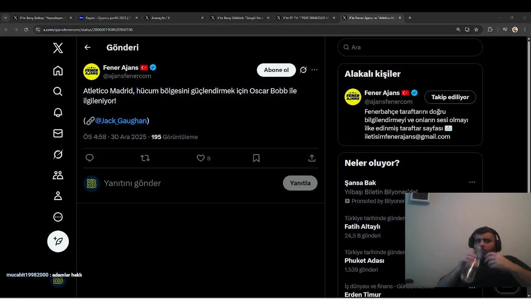Open options for Şansa Bak trend
The width and height of the screenshot is (531, 299).
[472, 182]
